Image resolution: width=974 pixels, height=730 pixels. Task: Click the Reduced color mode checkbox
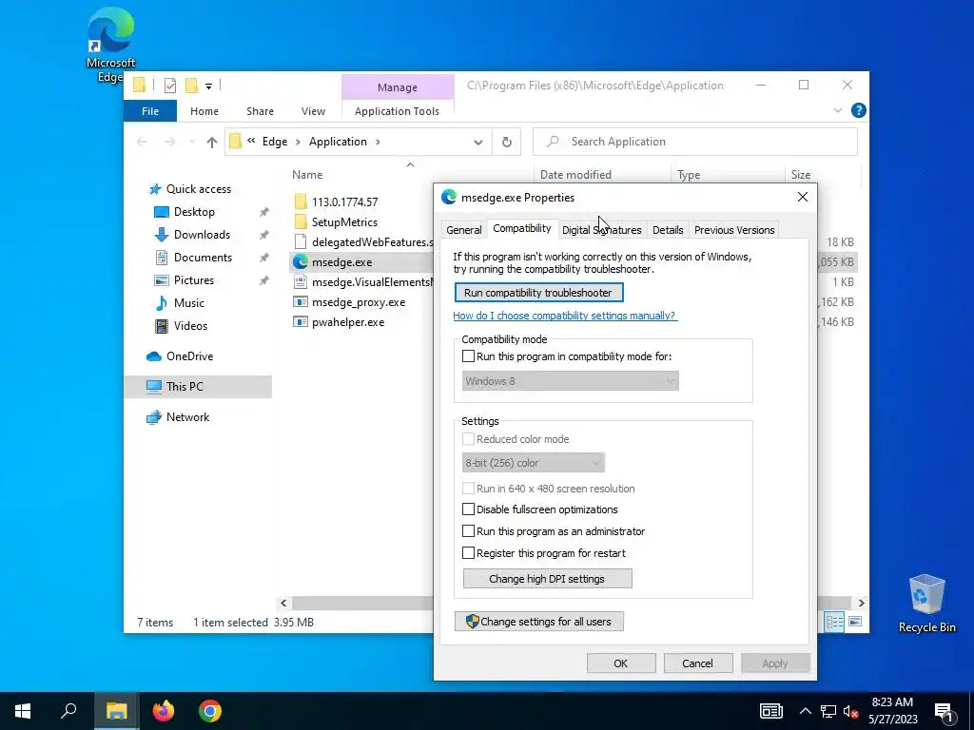click(x=468, y=439)
